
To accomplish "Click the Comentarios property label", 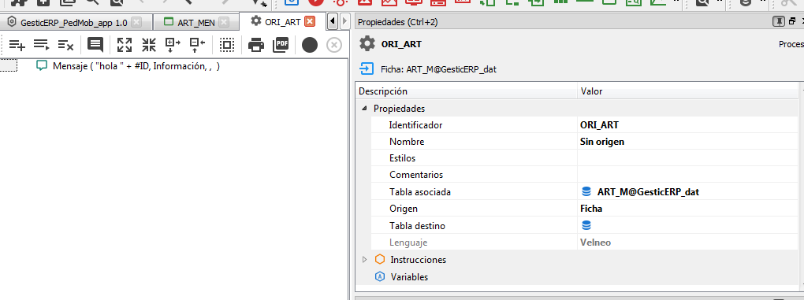I will pyautogui.click(x=416, y=175).
